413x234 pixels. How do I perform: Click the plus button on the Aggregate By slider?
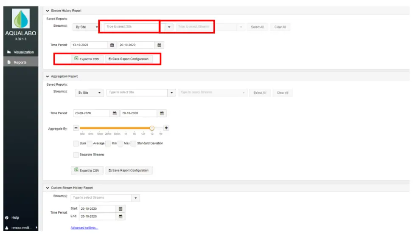pos(166,128)
